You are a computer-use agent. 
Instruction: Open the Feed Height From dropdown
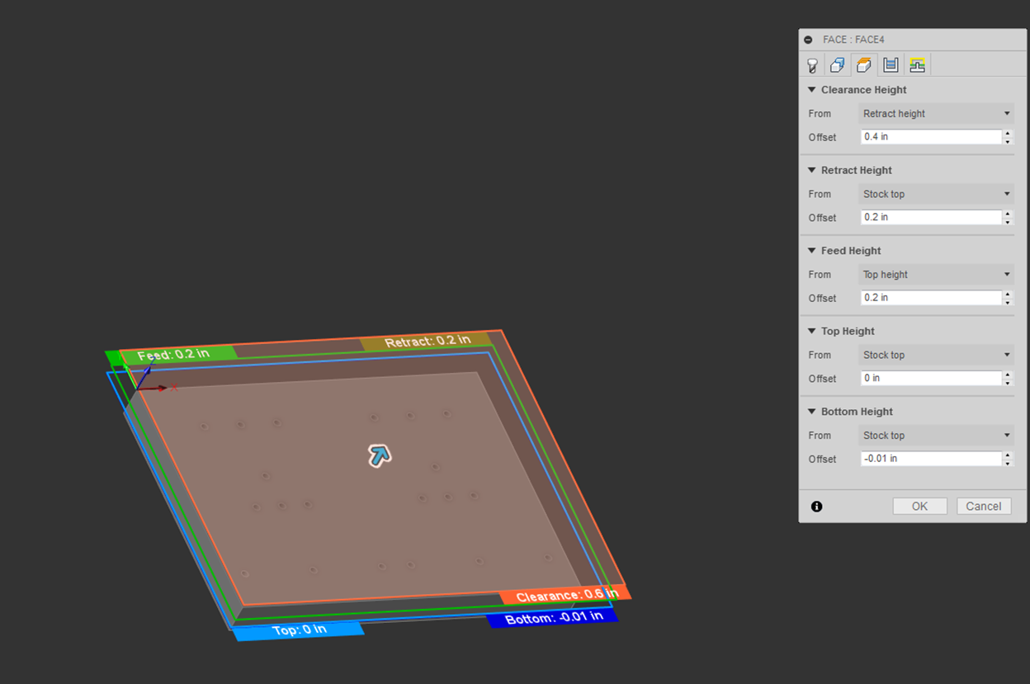[x=936, y=275]
